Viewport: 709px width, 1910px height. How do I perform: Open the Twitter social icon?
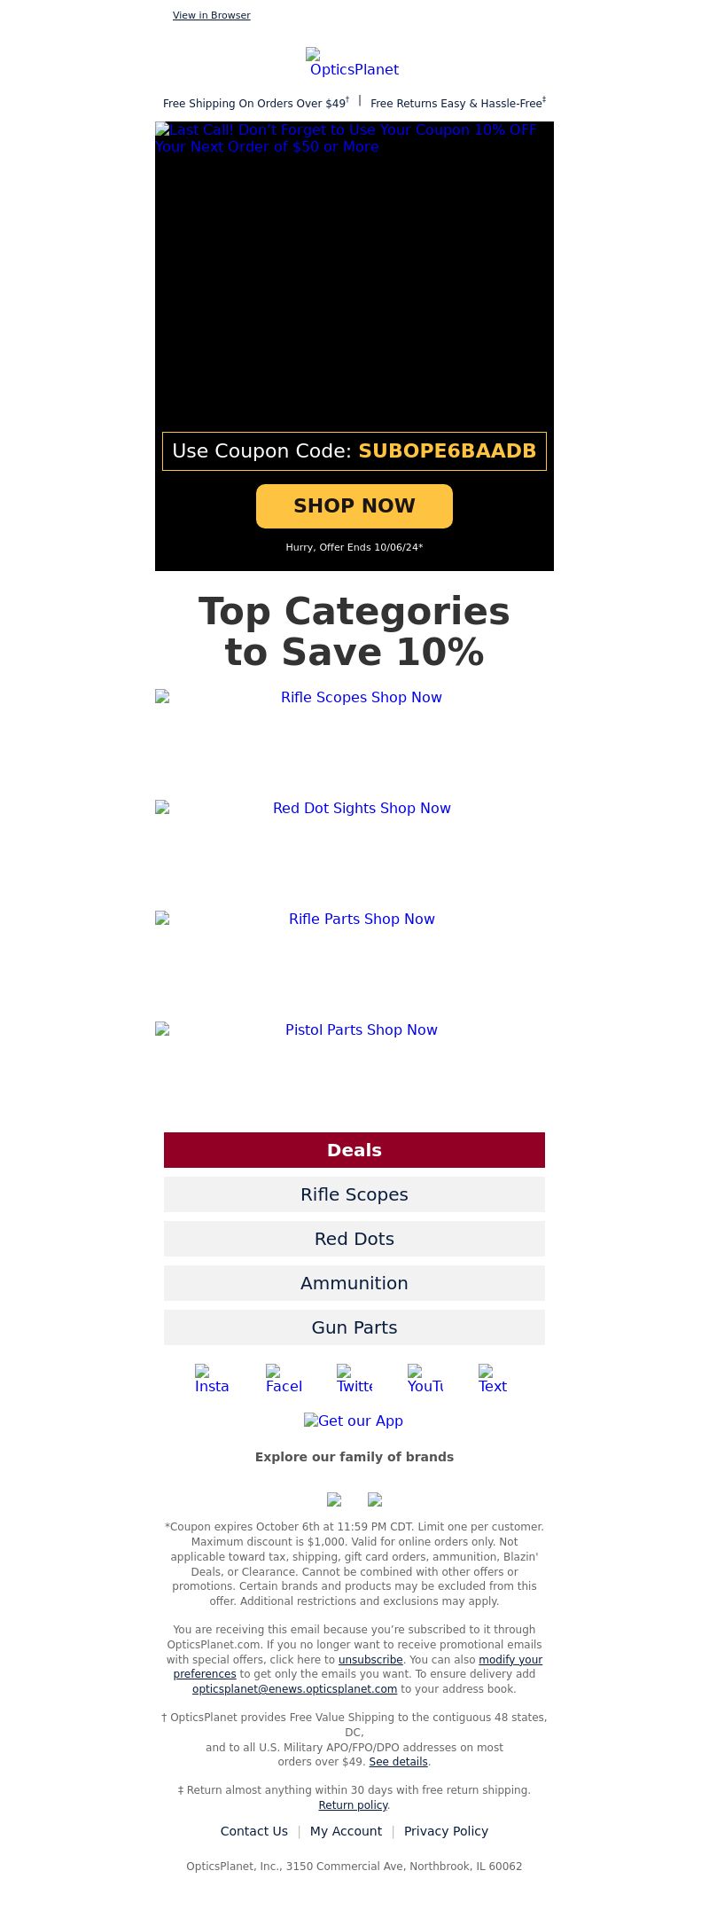pyautogui.click(x=354, y=1379)
